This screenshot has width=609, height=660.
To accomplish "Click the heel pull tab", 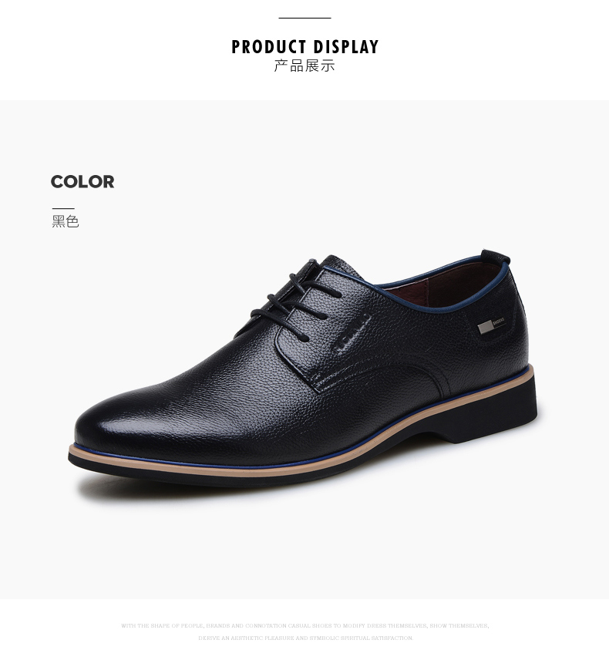I will 496,257.
